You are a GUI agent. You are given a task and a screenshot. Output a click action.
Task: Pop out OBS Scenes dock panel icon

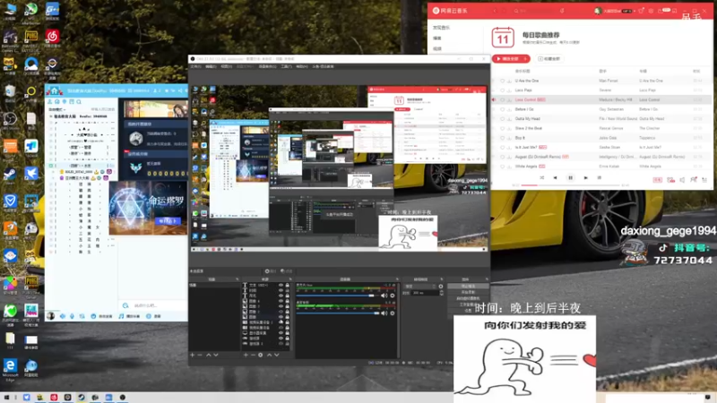point(237,279)
